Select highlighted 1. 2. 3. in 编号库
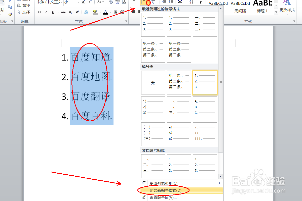This screenshot has width=302, height=201. [205, 82]
